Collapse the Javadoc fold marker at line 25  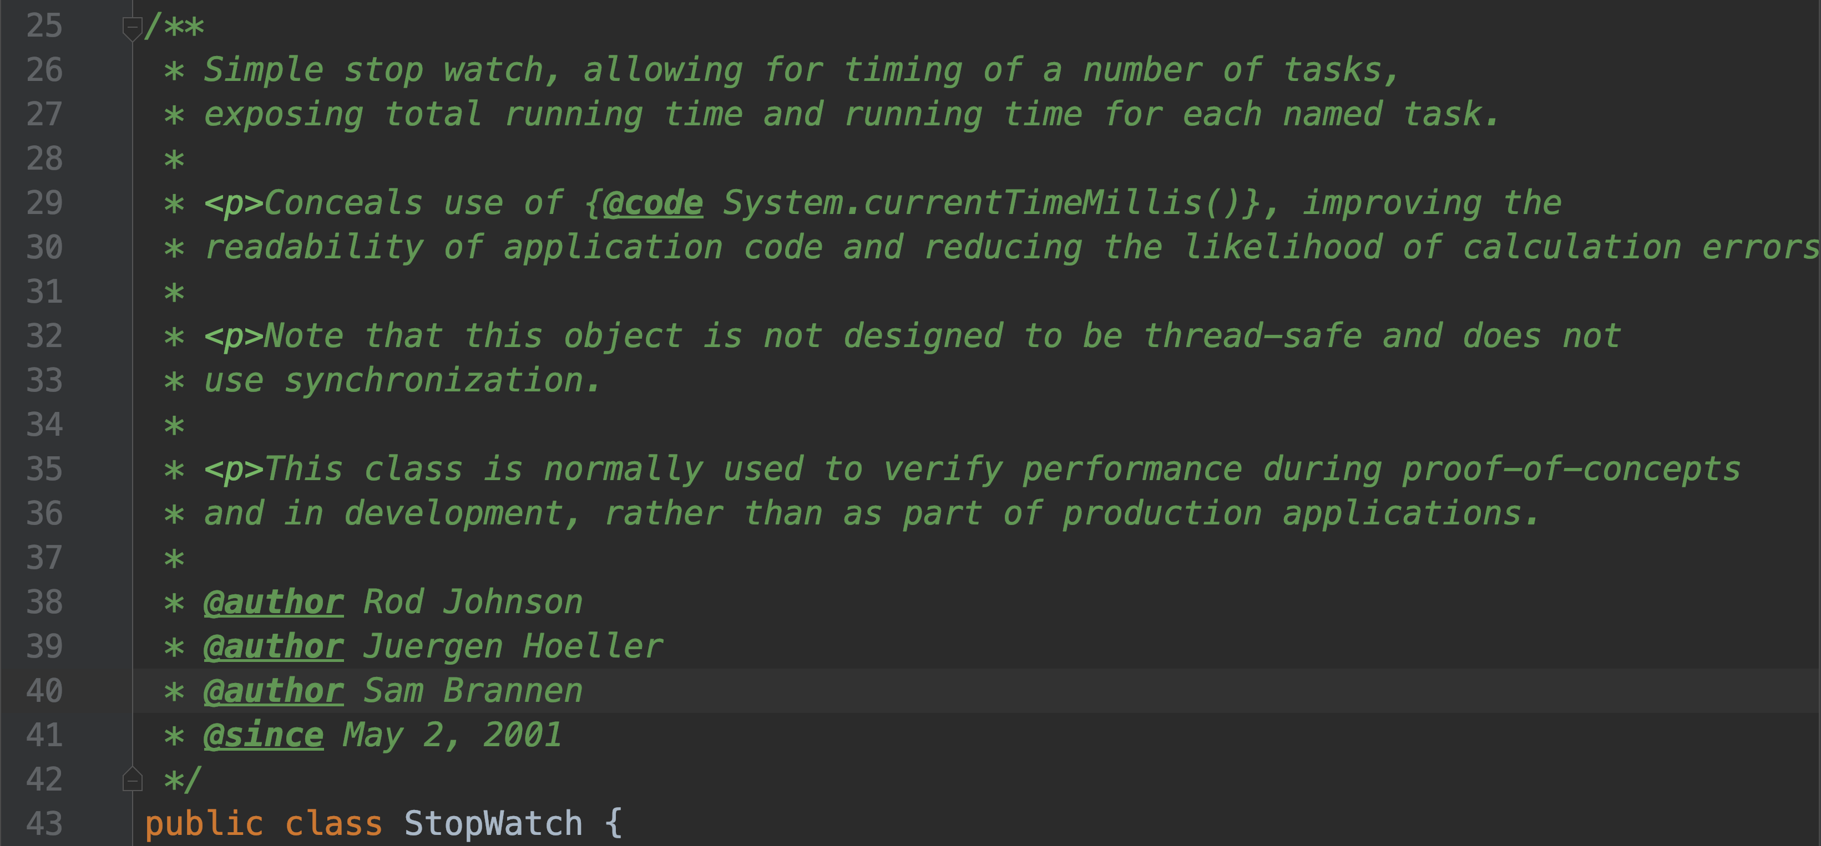(x=132, y=28)
